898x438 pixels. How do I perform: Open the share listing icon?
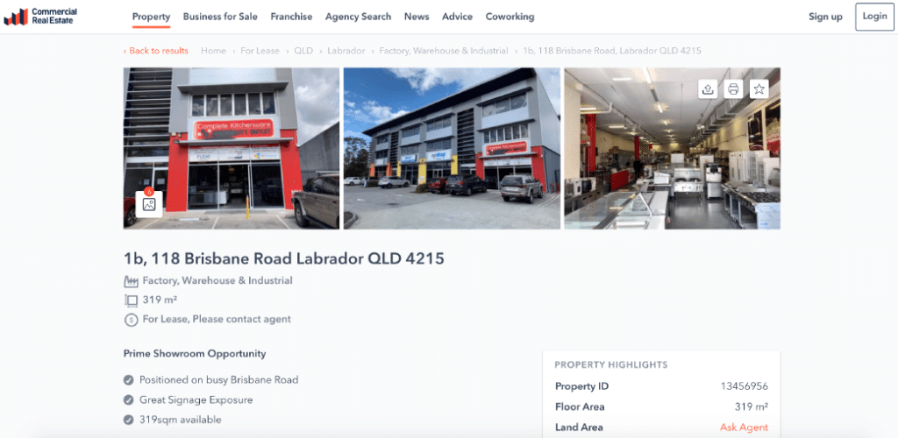tap(708, 88)
